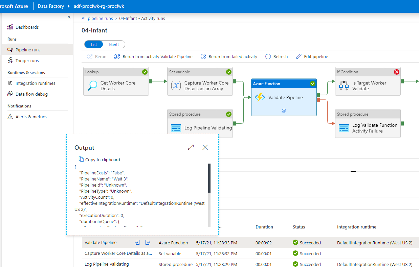419x267 pixels.
Task: Click the greyed Rerun button
Action: tap(97, 56)
